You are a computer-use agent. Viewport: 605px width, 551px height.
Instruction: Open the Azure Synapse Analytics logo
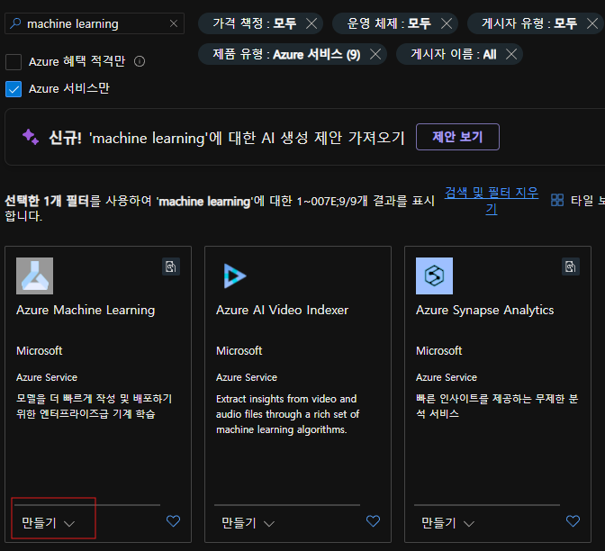click(435, 275)
